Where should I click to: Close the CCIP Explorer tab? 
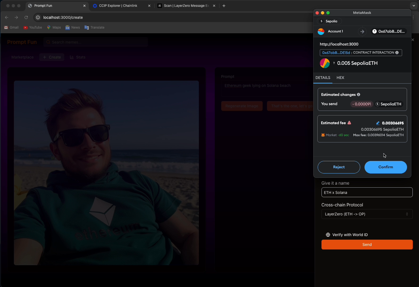point(149,6)
